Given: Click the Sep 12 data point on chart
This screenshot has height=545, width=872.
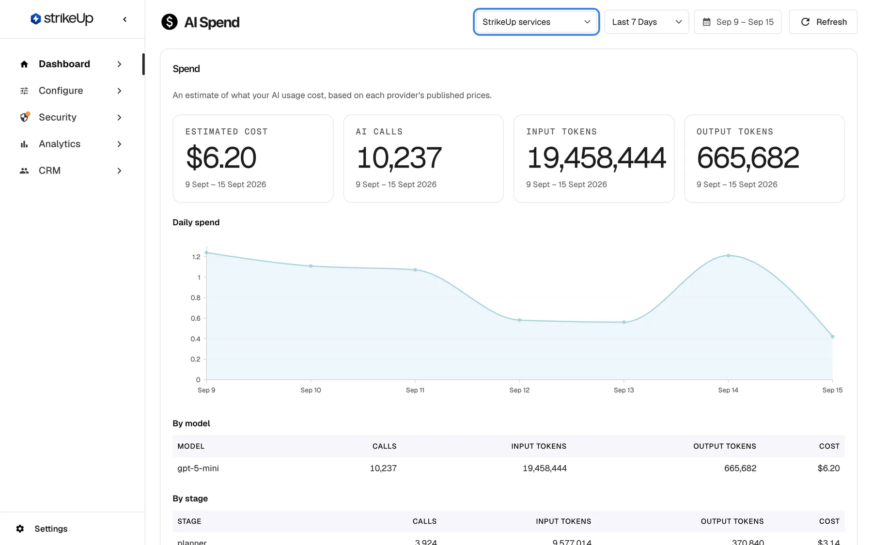Looking at the screenshot, I should 519,320.
